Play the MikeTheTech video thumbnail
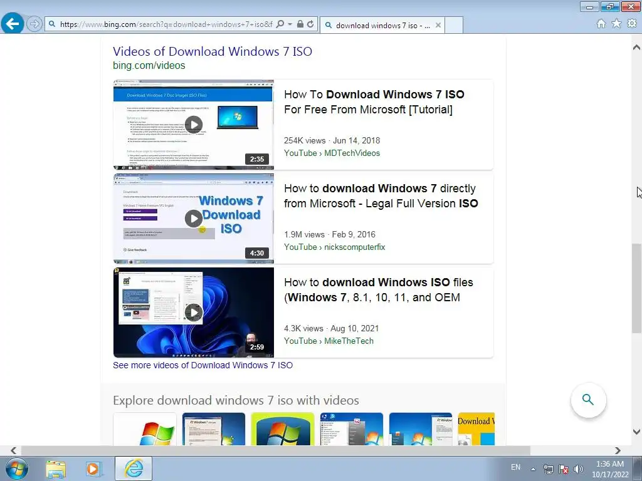Screen dimensions: 642x481 point(193,313)
